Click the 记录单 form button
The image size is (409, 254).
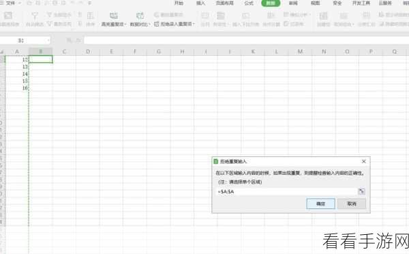pos(293,24)
